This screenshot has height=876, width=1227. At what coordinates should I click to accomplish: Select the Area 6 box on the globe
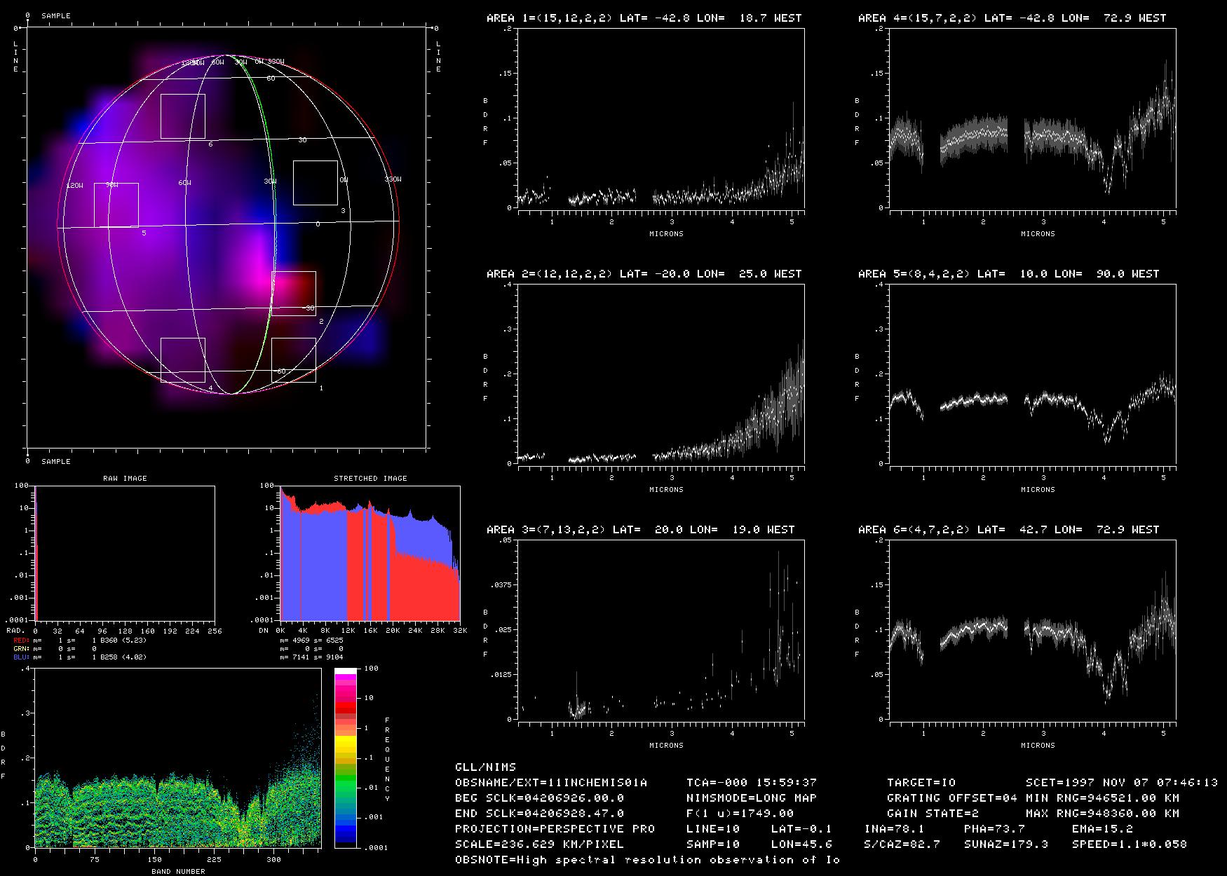point(183,116)
